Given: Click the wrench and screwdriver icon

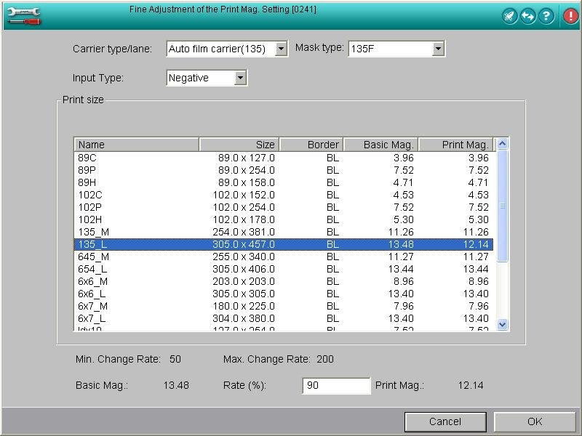Looking at the screenshot, I should point(22,15).
